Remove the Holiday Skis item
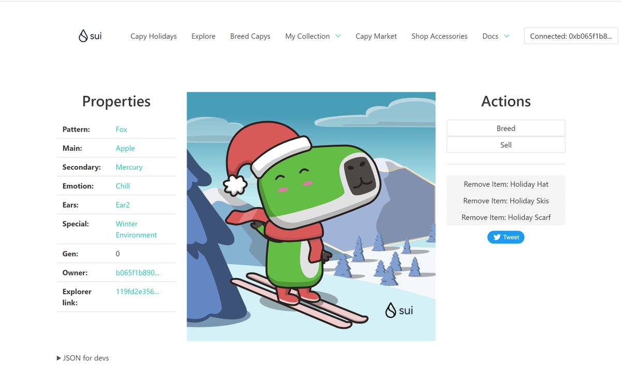The height and width of the screenshot is (367, 621). [x=506, y=201]
